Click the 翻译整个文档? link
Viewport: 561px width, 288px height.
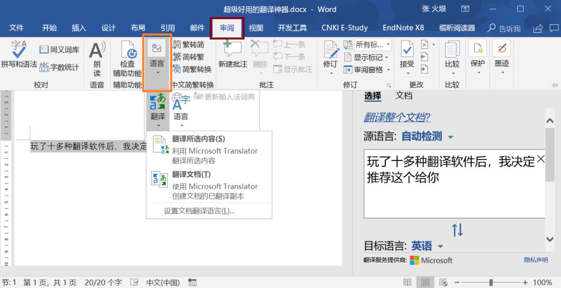pos(397,117)
